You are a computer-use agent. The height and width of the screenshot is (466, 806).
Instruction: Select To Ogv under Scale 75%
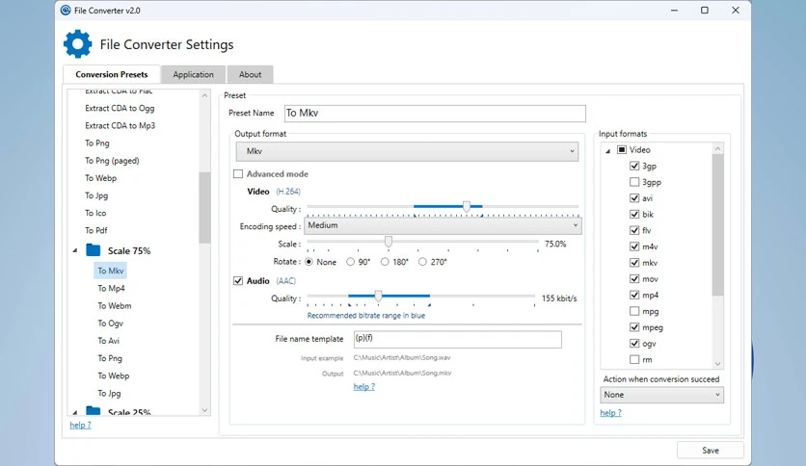pyautogui.click(x=111, y=324)
